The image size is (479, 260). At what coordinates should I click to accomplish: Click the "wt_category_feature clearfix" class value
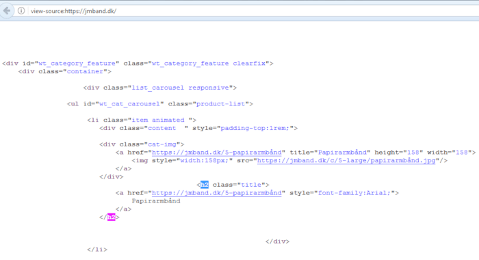[209, 63]
